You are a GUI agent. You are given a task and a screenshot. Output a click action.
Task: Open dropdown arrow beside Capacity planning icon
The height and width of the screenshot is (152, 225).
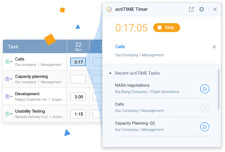click(11, 79)
